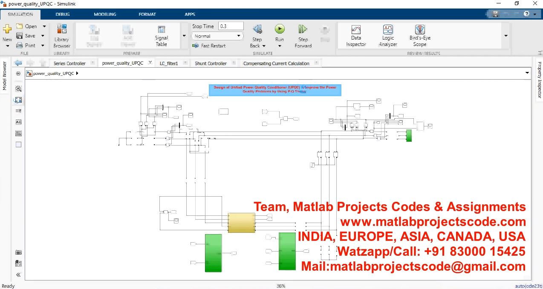
Task: Open the simulation mode dropdown showing Normal
Action: 217,36
